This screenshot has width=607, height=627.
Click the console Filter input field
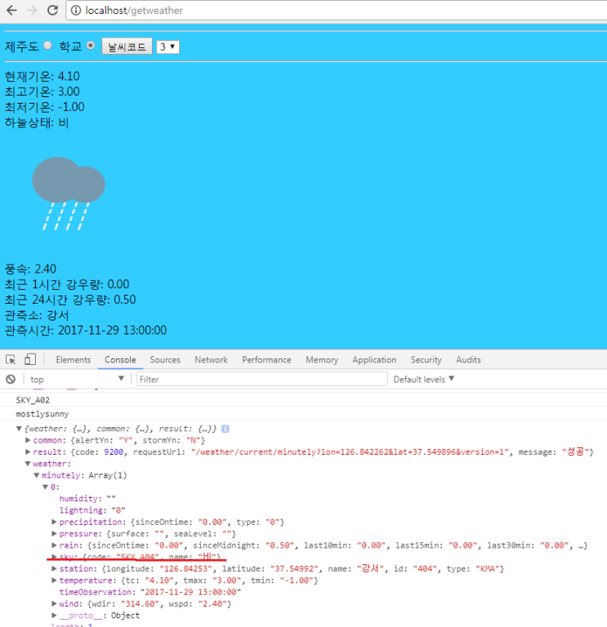(262, 379)
